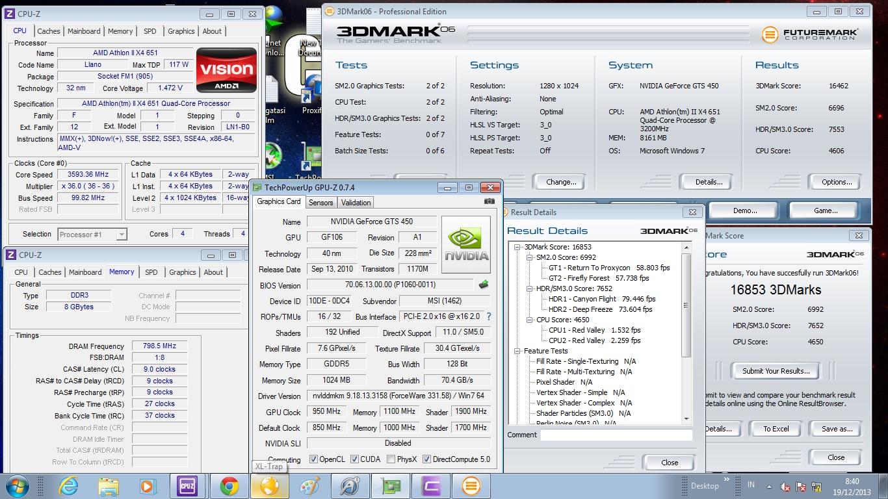Click the Result Details vertical scrollbar thumb
The width and height of the screenshot is (888, 499).
pyautogui.click(x=686, y=304)
